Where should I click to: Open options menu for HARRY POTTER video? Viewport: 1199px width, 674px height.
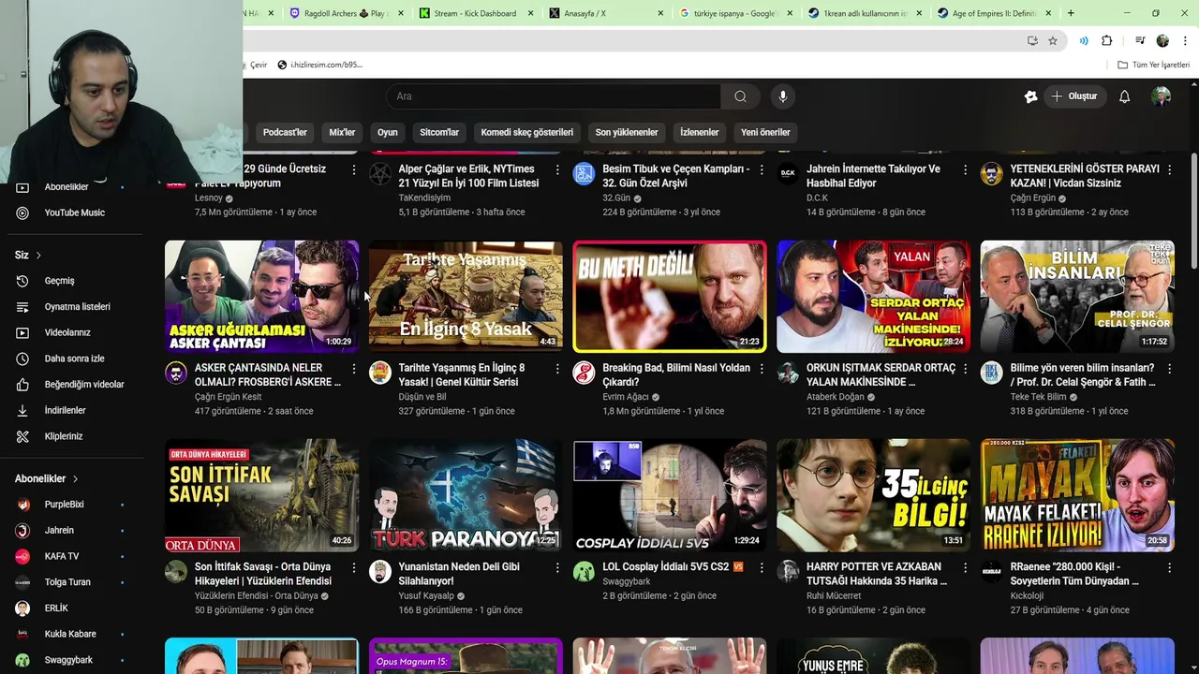tap(965, 567)
